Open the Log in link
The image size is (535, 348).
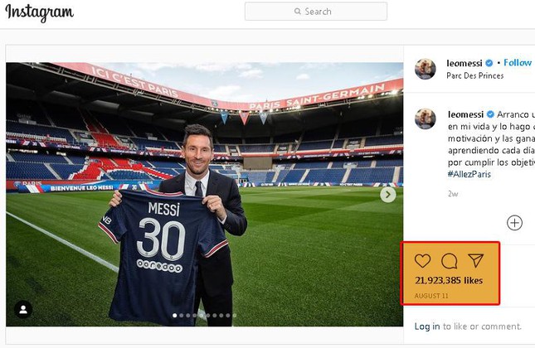tap(427, 326)
